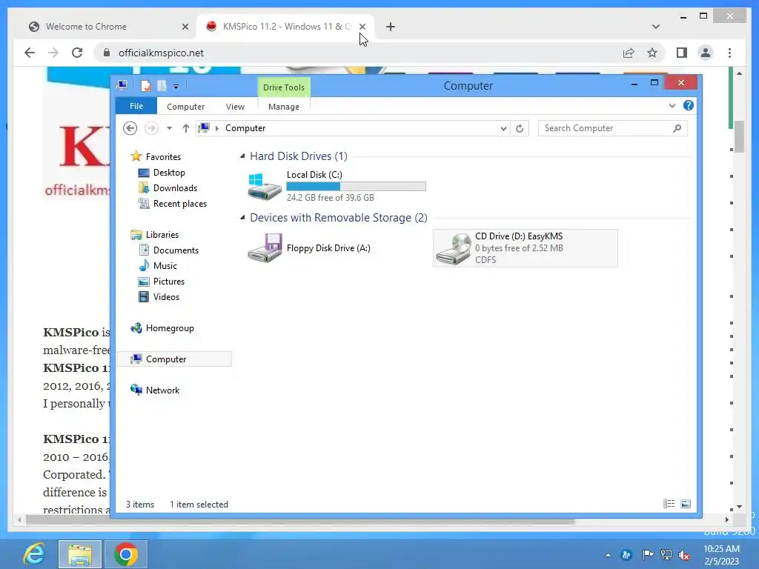The width and height of the screenshot is (759, 569).
Task: Reload the page in Chrome
Action: [77, 53]
